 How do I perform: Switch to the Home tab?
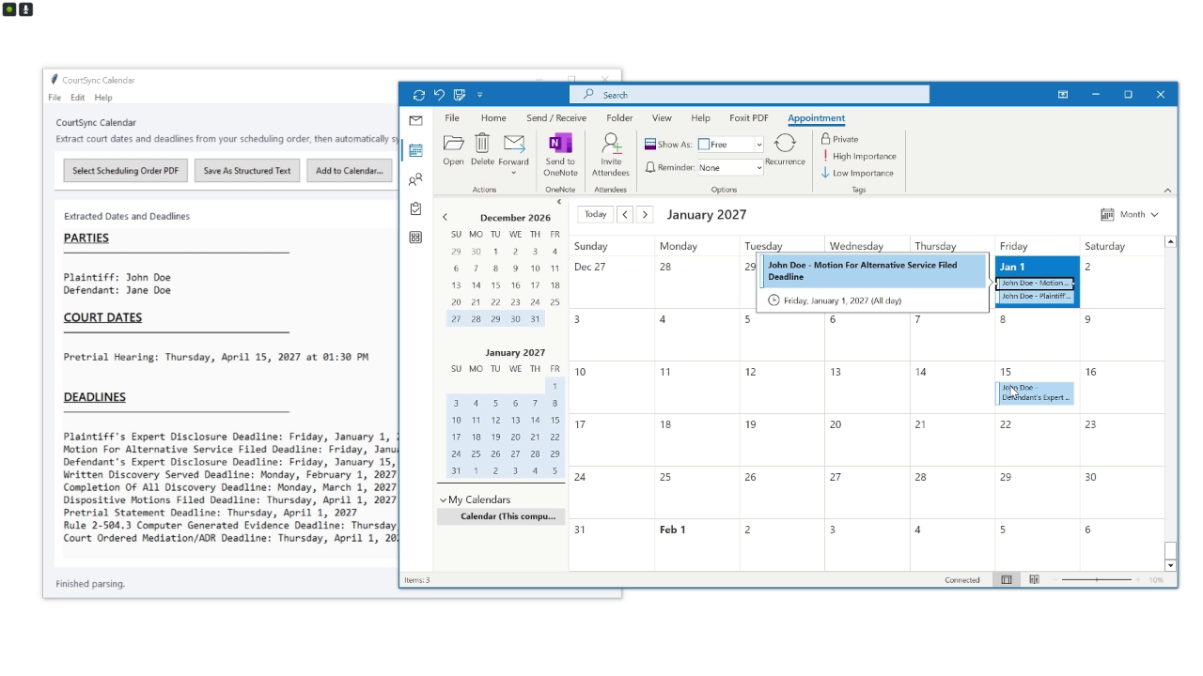tap(493, 118)
